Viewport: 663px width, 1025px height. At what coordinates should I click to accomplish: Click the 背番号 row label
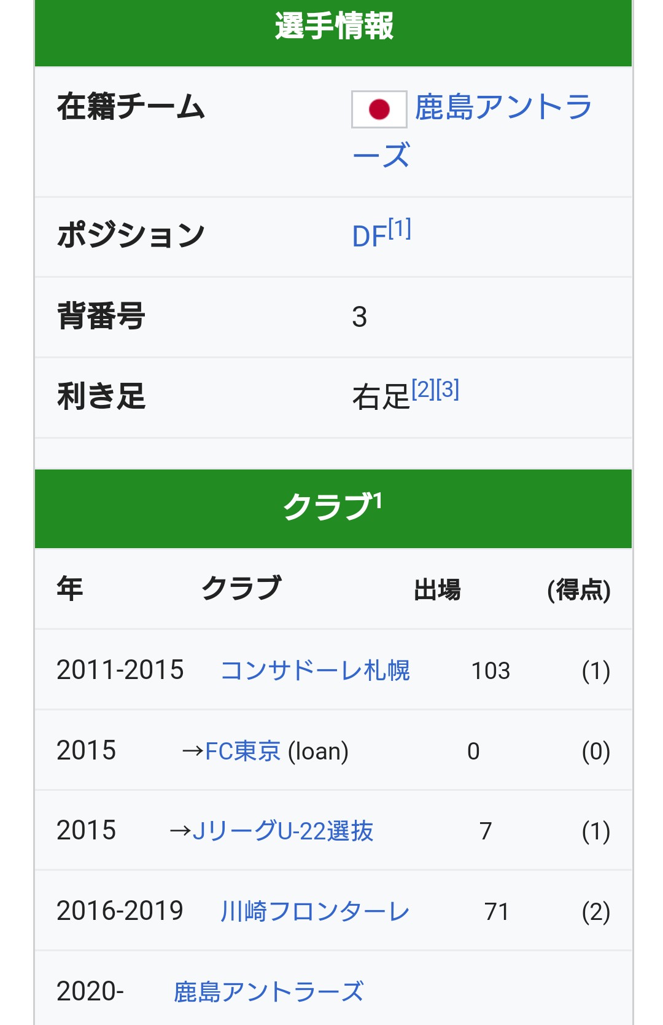[x=101, y=316]
